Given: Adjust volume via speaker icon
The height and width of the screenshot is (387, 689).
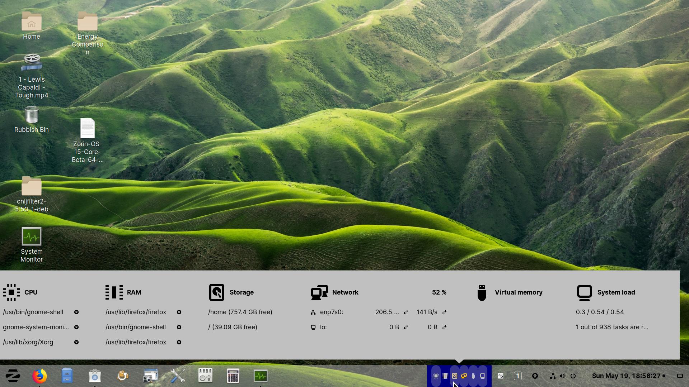Looking at the screenshot, I should tap(562, 376).
